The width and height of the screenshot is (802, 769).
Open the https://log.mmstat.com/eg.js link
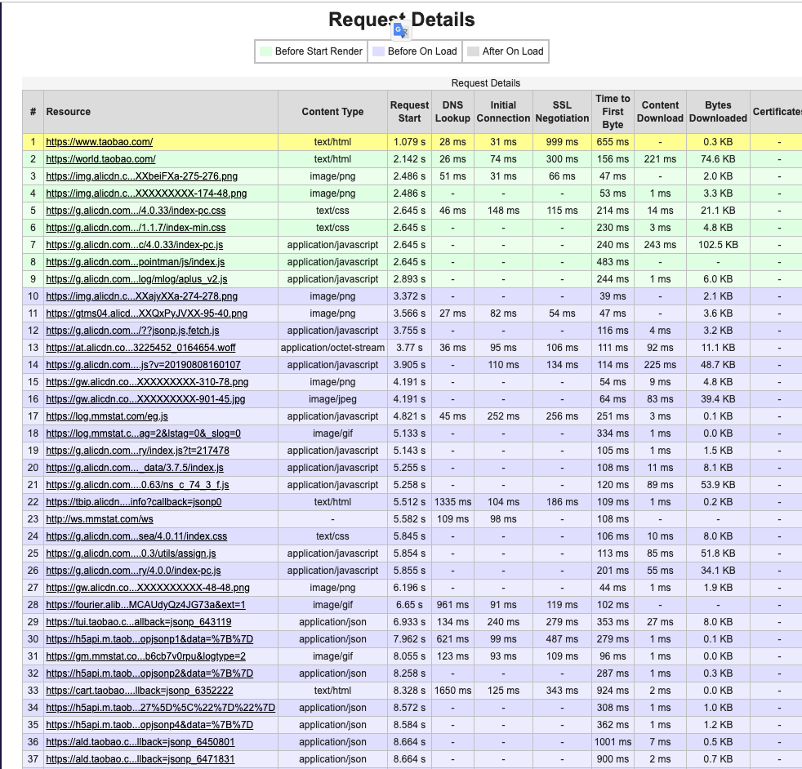coord(107,416)
